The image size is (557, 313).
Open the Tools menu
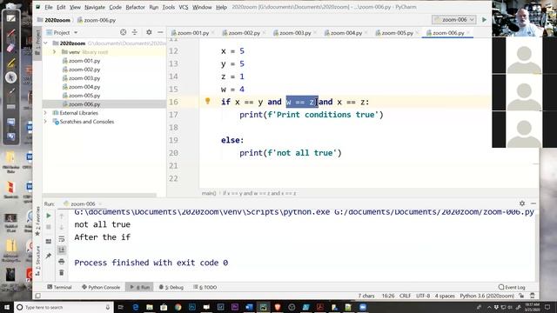click(168, 7)
